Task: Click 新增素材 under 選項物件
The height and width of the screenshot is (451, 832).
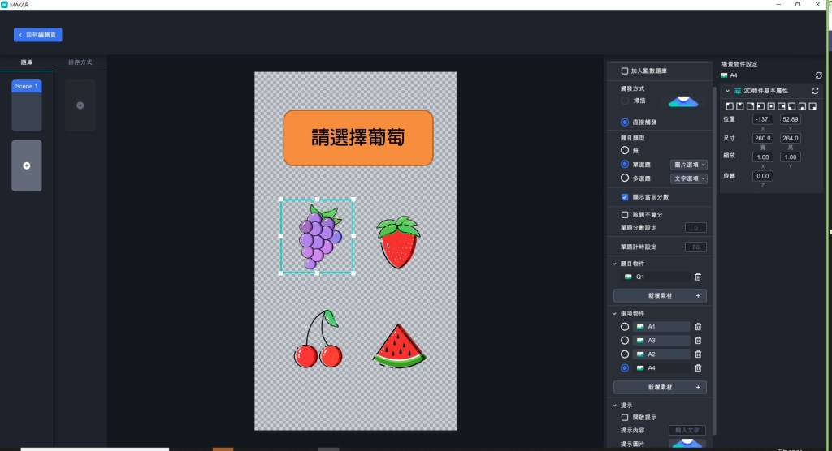Action: pos(660,388)
